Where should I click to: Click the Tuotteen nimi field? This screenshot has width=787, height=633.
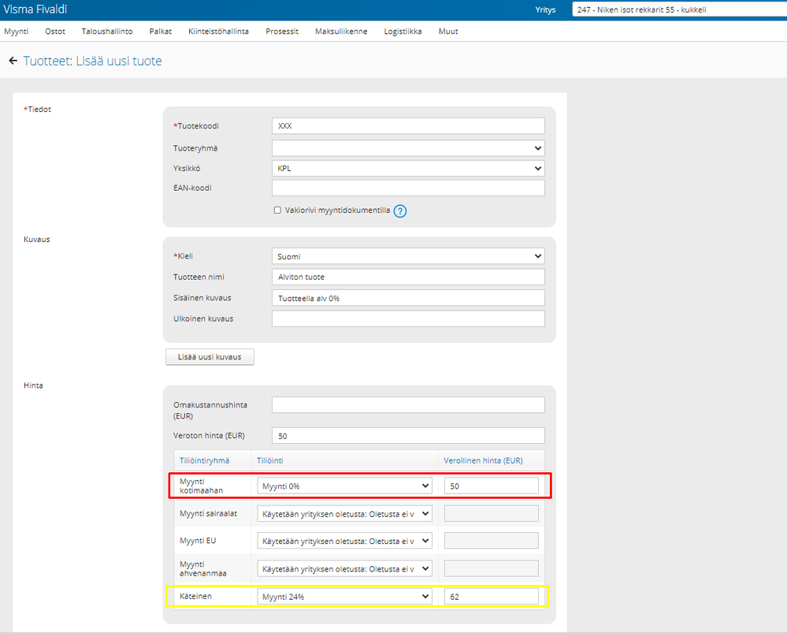pos(408,277)
